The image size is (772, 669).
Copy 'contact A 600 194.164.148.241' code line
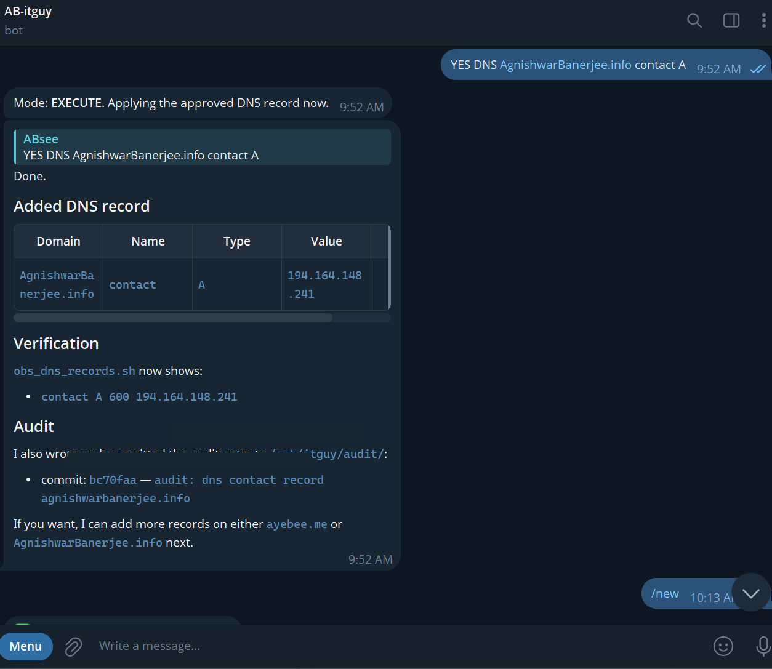(x=139, y=397)
